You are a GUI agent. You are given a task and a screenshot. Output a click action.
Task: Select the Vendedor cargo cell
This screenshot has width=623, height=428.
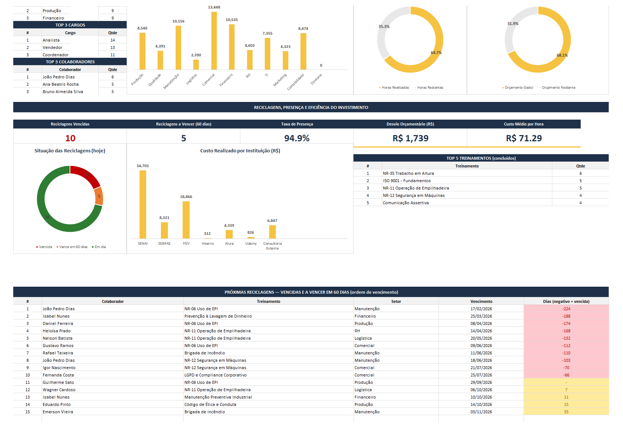click(70, 47)
